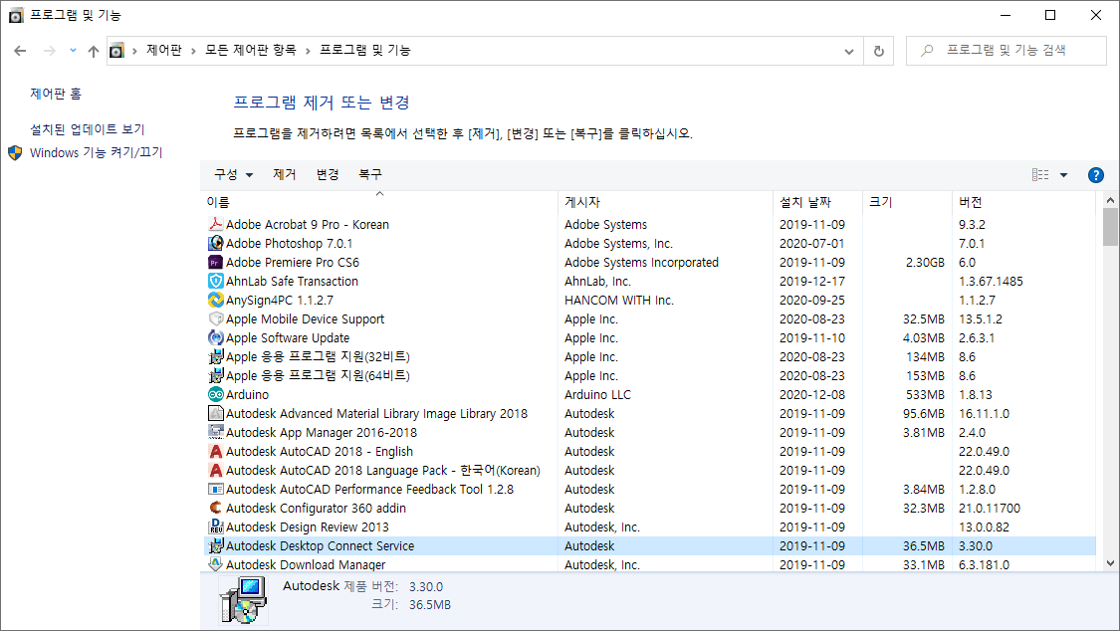The image size is (1120, 631).
Task: Open the help question mark icon
Action: [1095, 175]
